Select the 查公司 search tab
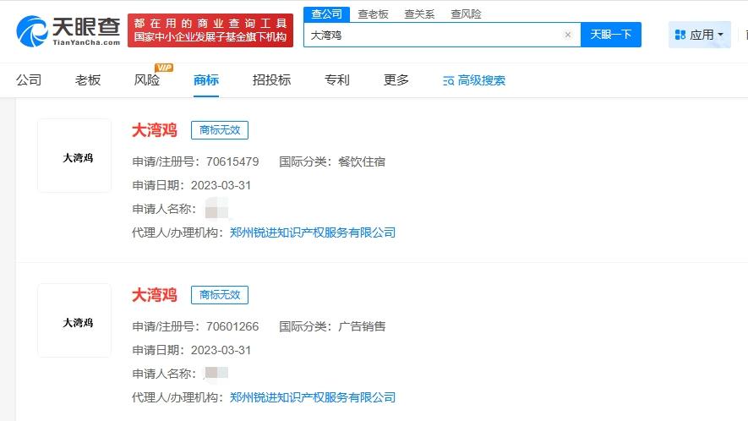The width and height of the screenshot is (748, 421). 327,14
